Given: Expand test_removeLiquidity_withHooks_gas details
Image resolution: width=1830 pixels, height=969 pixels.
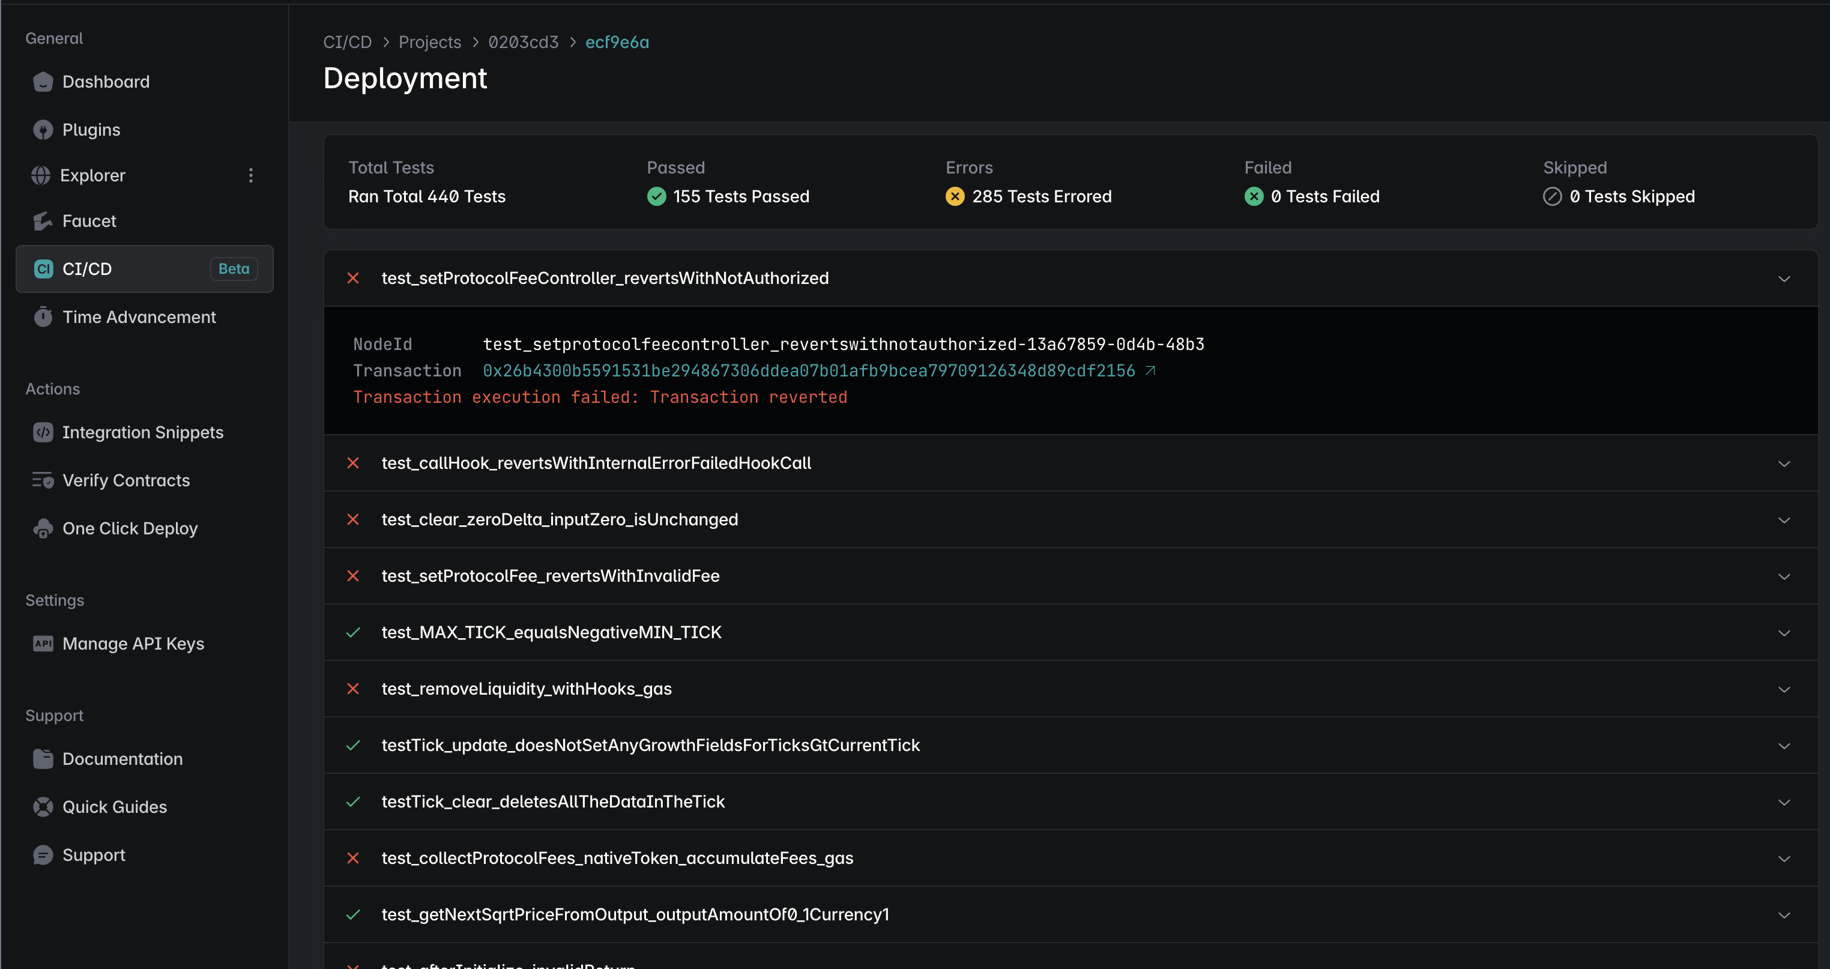Looking at the screenshot, I should (x=1784, y=689).
